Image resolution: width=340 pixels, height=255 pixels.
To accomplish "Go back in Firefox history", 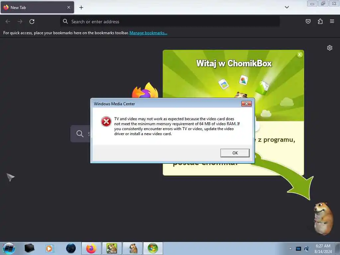I will pos(8,22).
